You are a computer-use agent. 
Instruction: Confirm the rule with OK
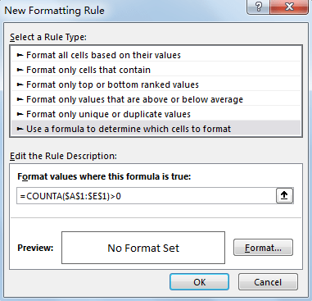pyautogui.click(x=199, y=282)
